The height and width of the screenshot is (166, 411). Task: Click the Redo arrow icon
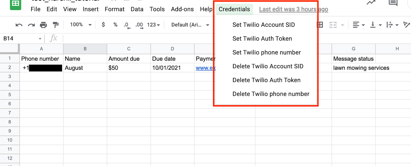tap(31, 25)
